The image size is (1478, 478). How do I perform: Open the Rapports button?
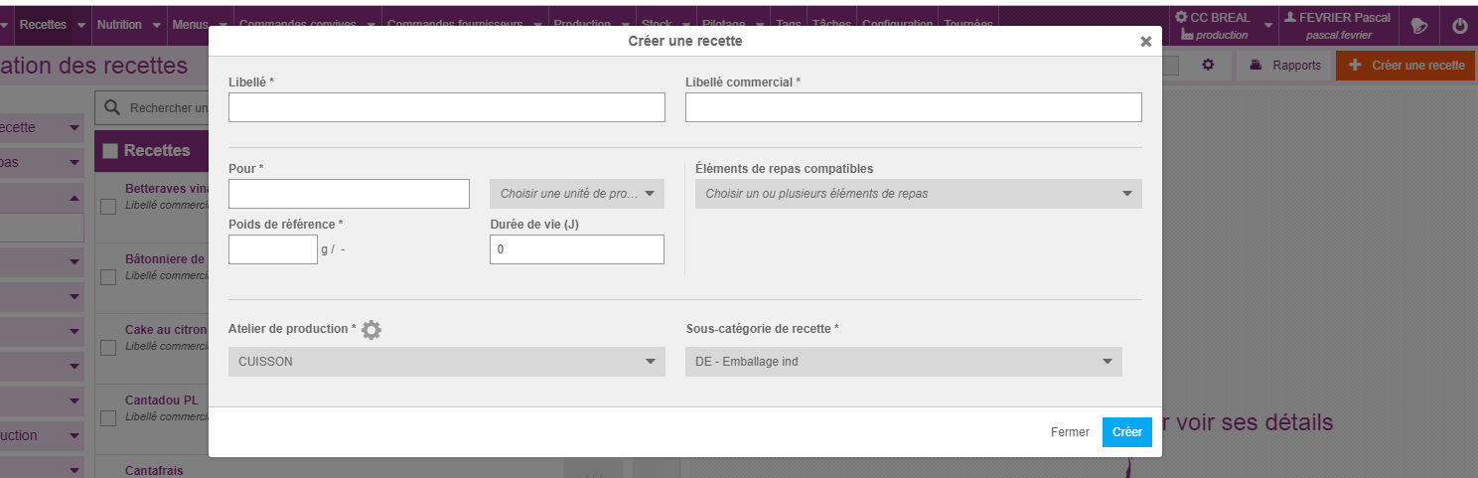click(x=1284, y=65)
